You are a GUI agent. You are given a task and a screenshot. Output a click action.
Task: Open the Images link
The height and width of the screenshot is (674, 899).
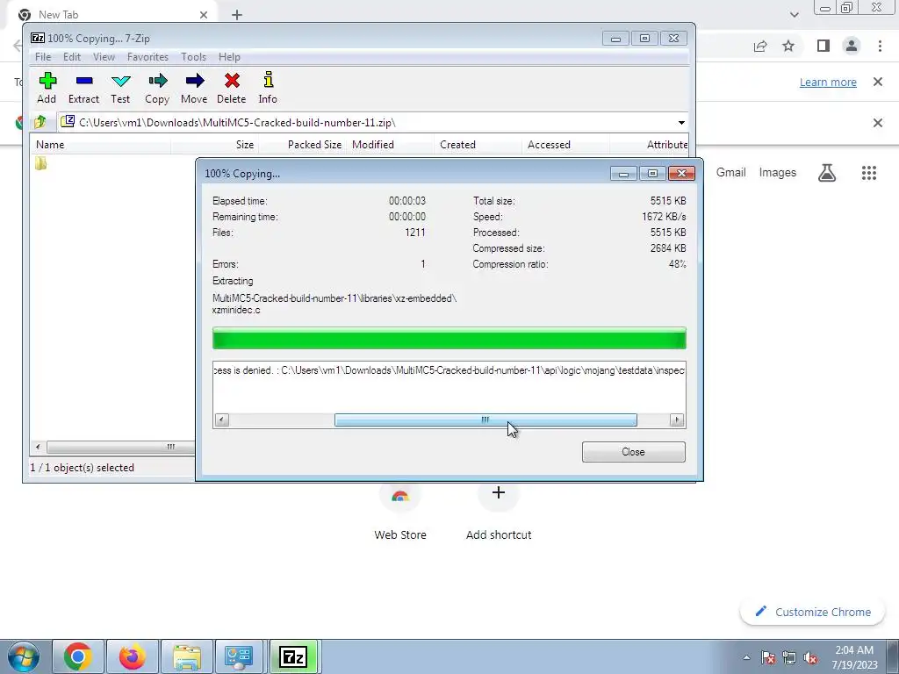(778, 173)
